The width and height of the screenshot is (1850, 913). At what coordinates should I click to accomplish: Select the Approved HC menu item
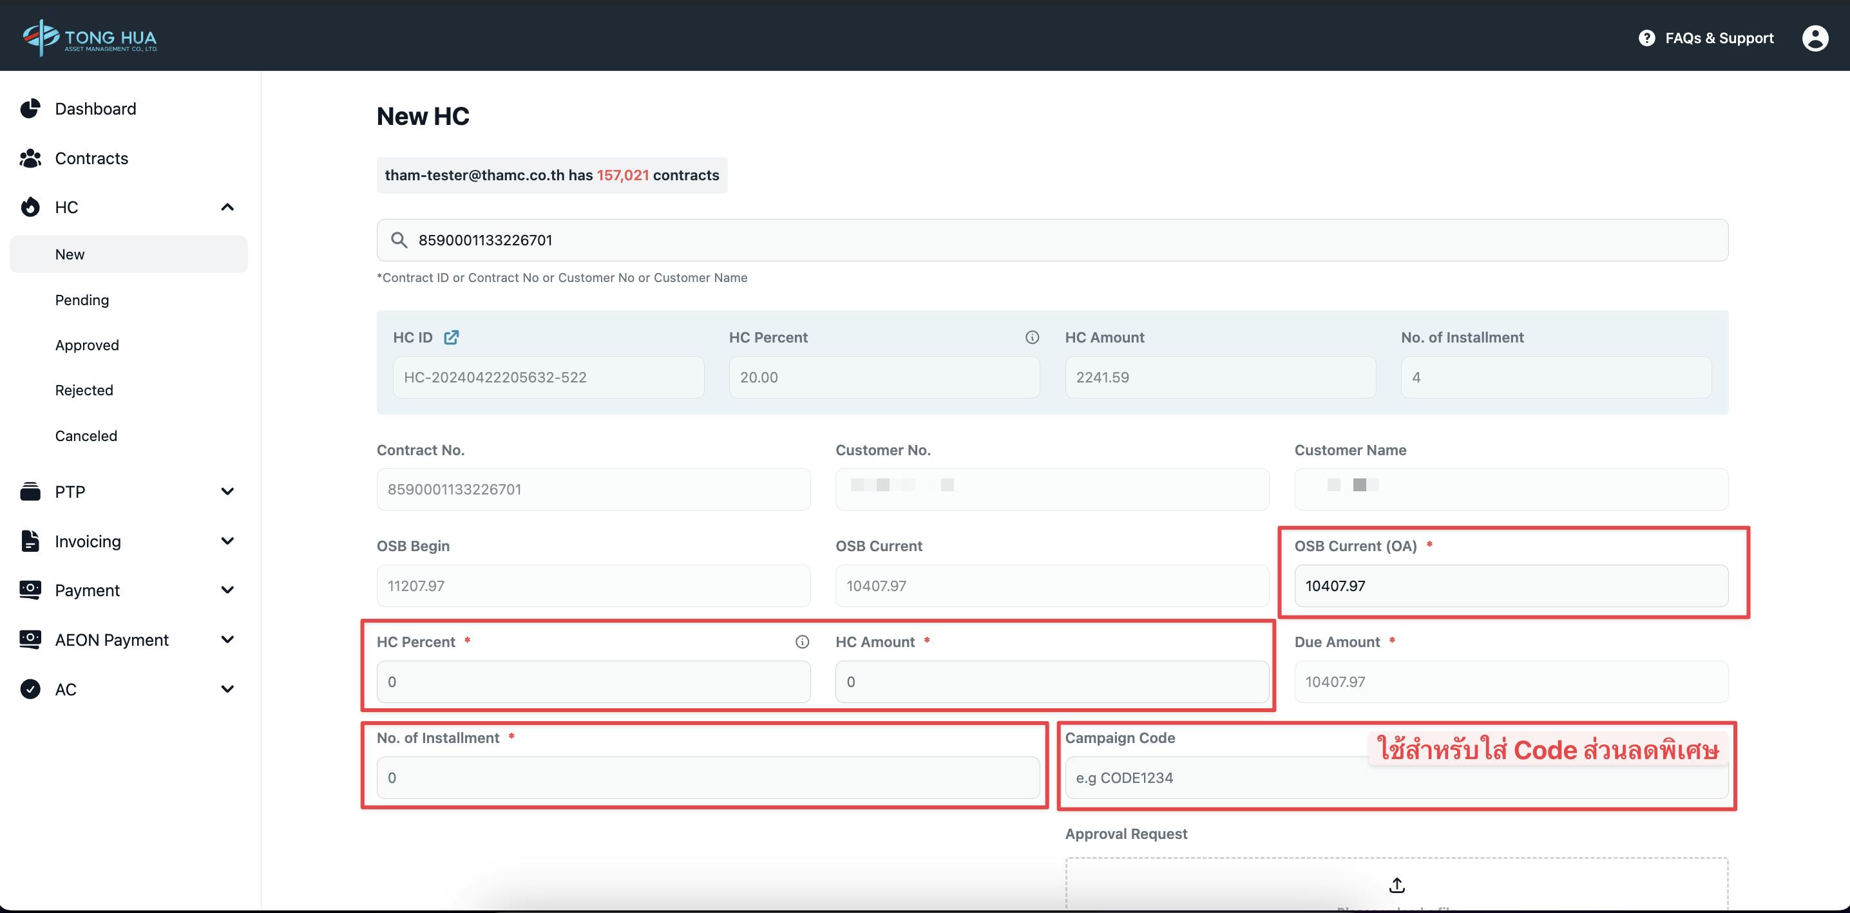tap(86, 344)
